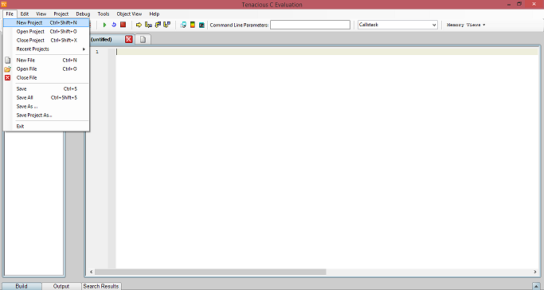Click the File menu header

point(10,14)
